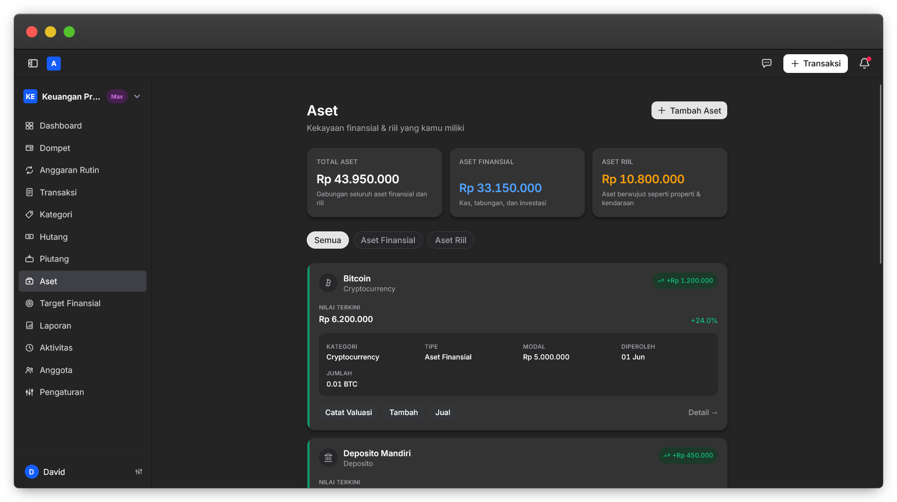Click the page vertical scrollbar
897x502 pixels.
pyautogui.click(x=881, y=174)
